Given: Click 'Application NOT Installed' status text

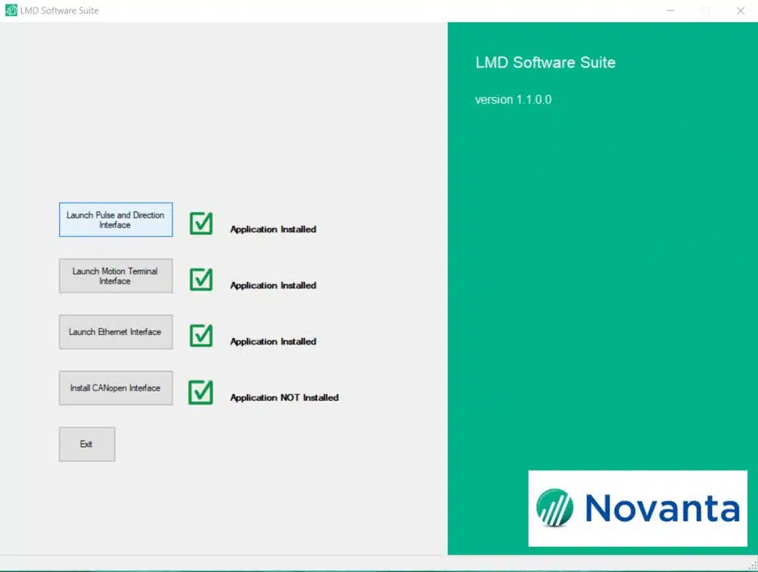Looking at the screenshot, I should pyautogui.click(x=284, y=398).
